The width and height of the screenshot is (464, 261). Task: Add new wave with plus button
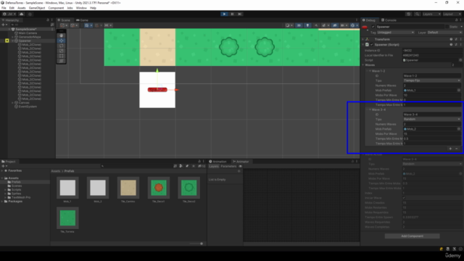[450, 149]
